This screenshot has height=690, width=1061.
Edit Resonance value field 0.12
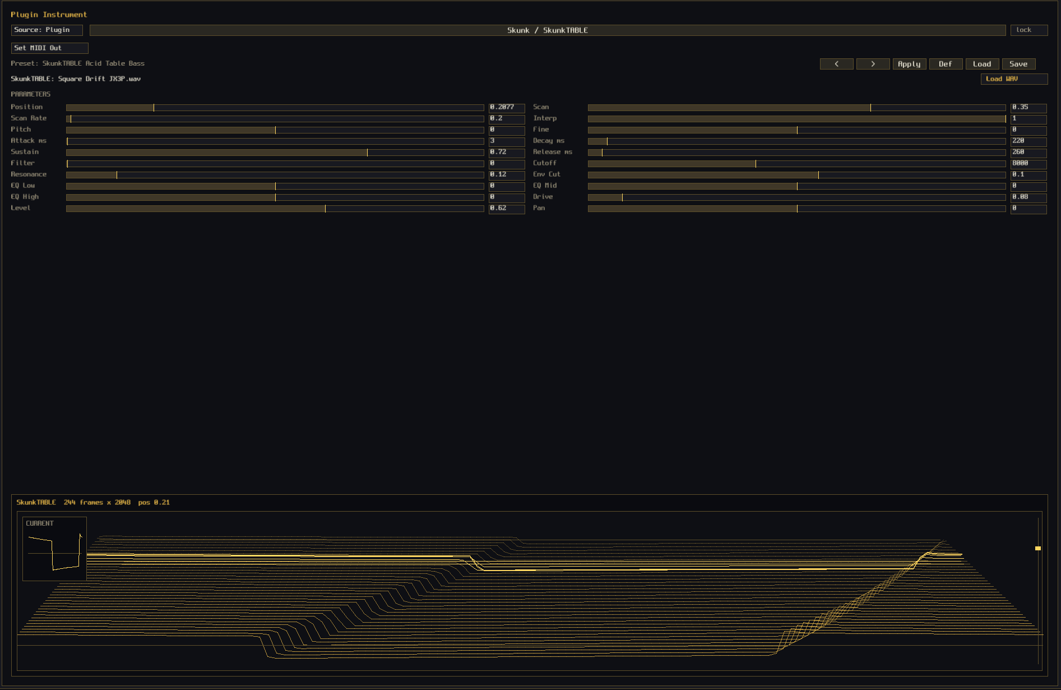pyautogui.click(x=507, y=175)
